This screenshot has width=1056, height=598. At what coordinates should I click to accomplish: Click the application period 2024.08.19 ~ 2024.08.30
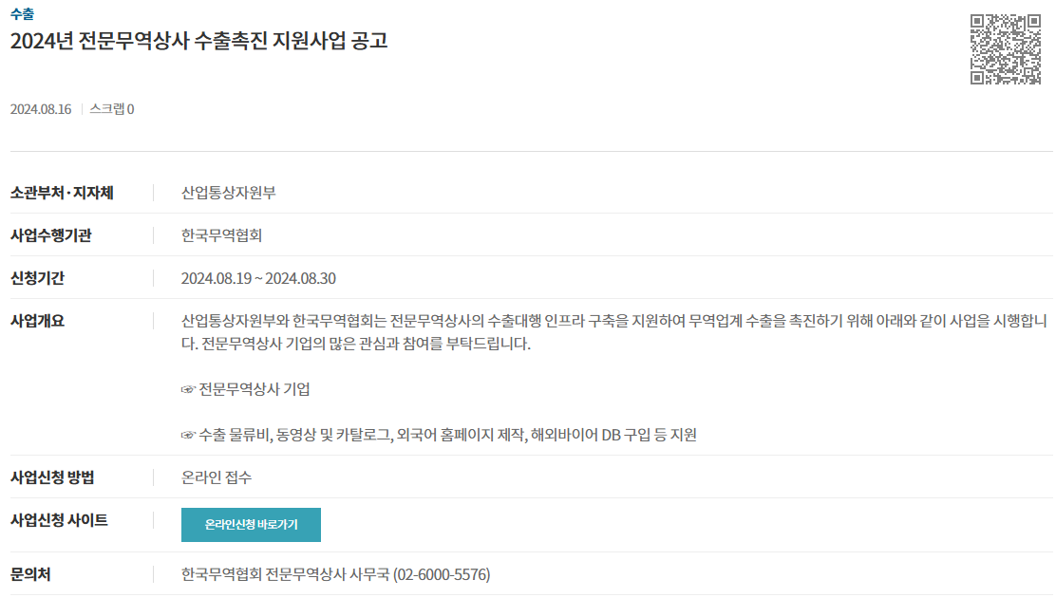click(x=258, y=278)
